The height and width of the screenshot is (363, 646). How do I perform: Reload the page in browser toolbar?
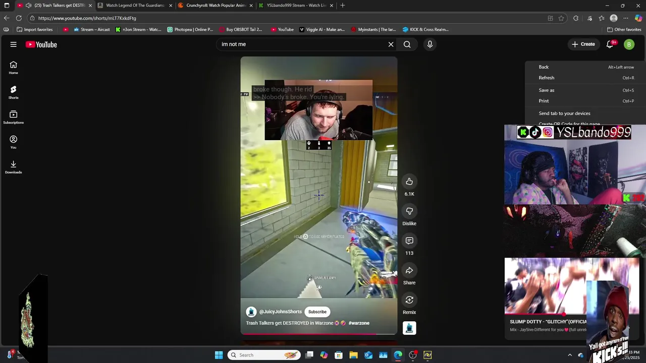click(x=19, y=18)
